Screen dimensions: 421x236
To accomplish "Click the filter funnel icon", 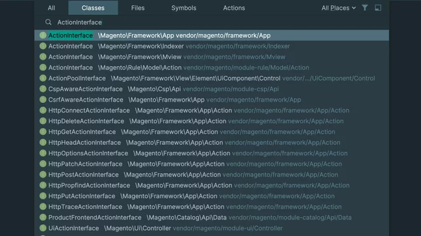I will [x=364, y=8].
